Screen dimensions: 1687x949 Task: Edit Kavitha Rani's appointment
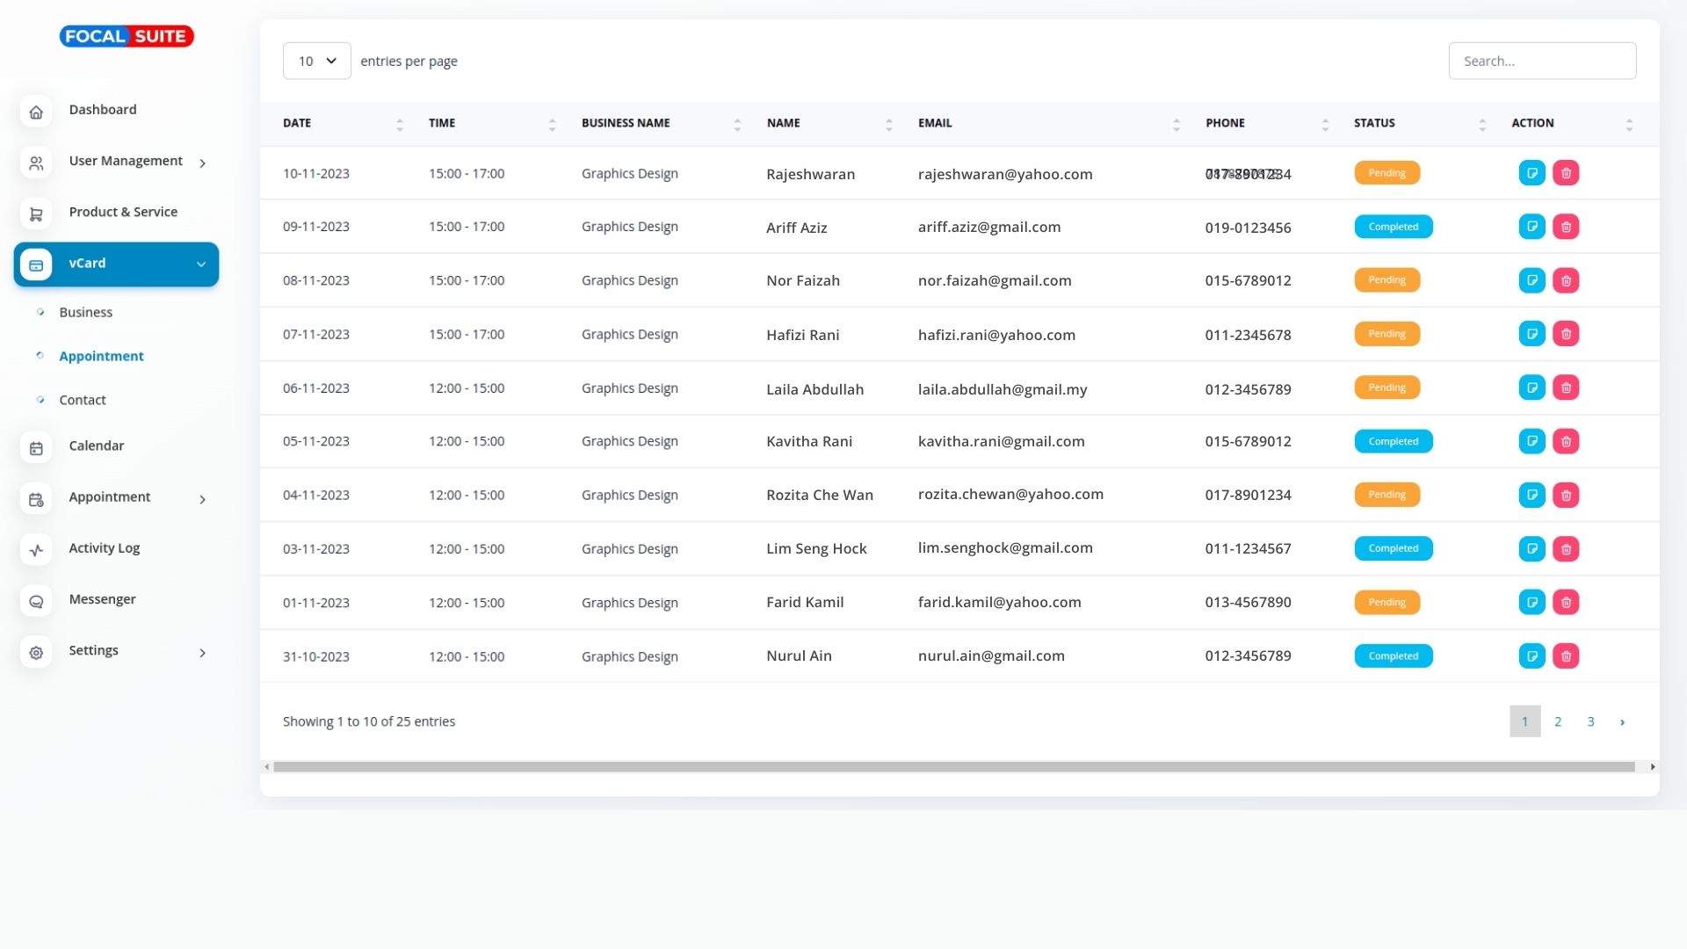pyautogui.click(x=1531, y=441)
